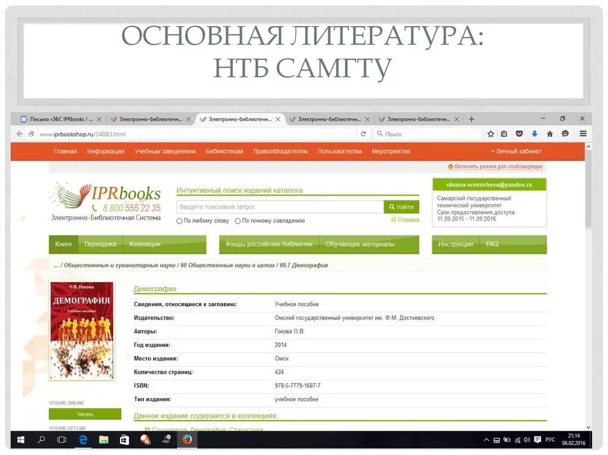
Task: Open the action center notification icon
Action: click(537, 440)
